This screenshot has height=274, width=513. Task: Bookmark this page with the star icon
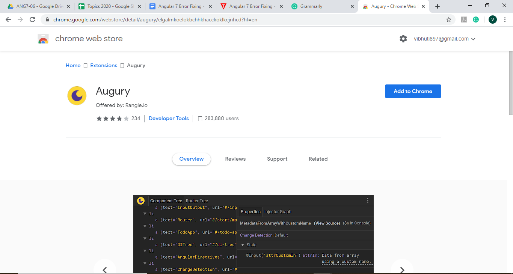click(449, 20)
